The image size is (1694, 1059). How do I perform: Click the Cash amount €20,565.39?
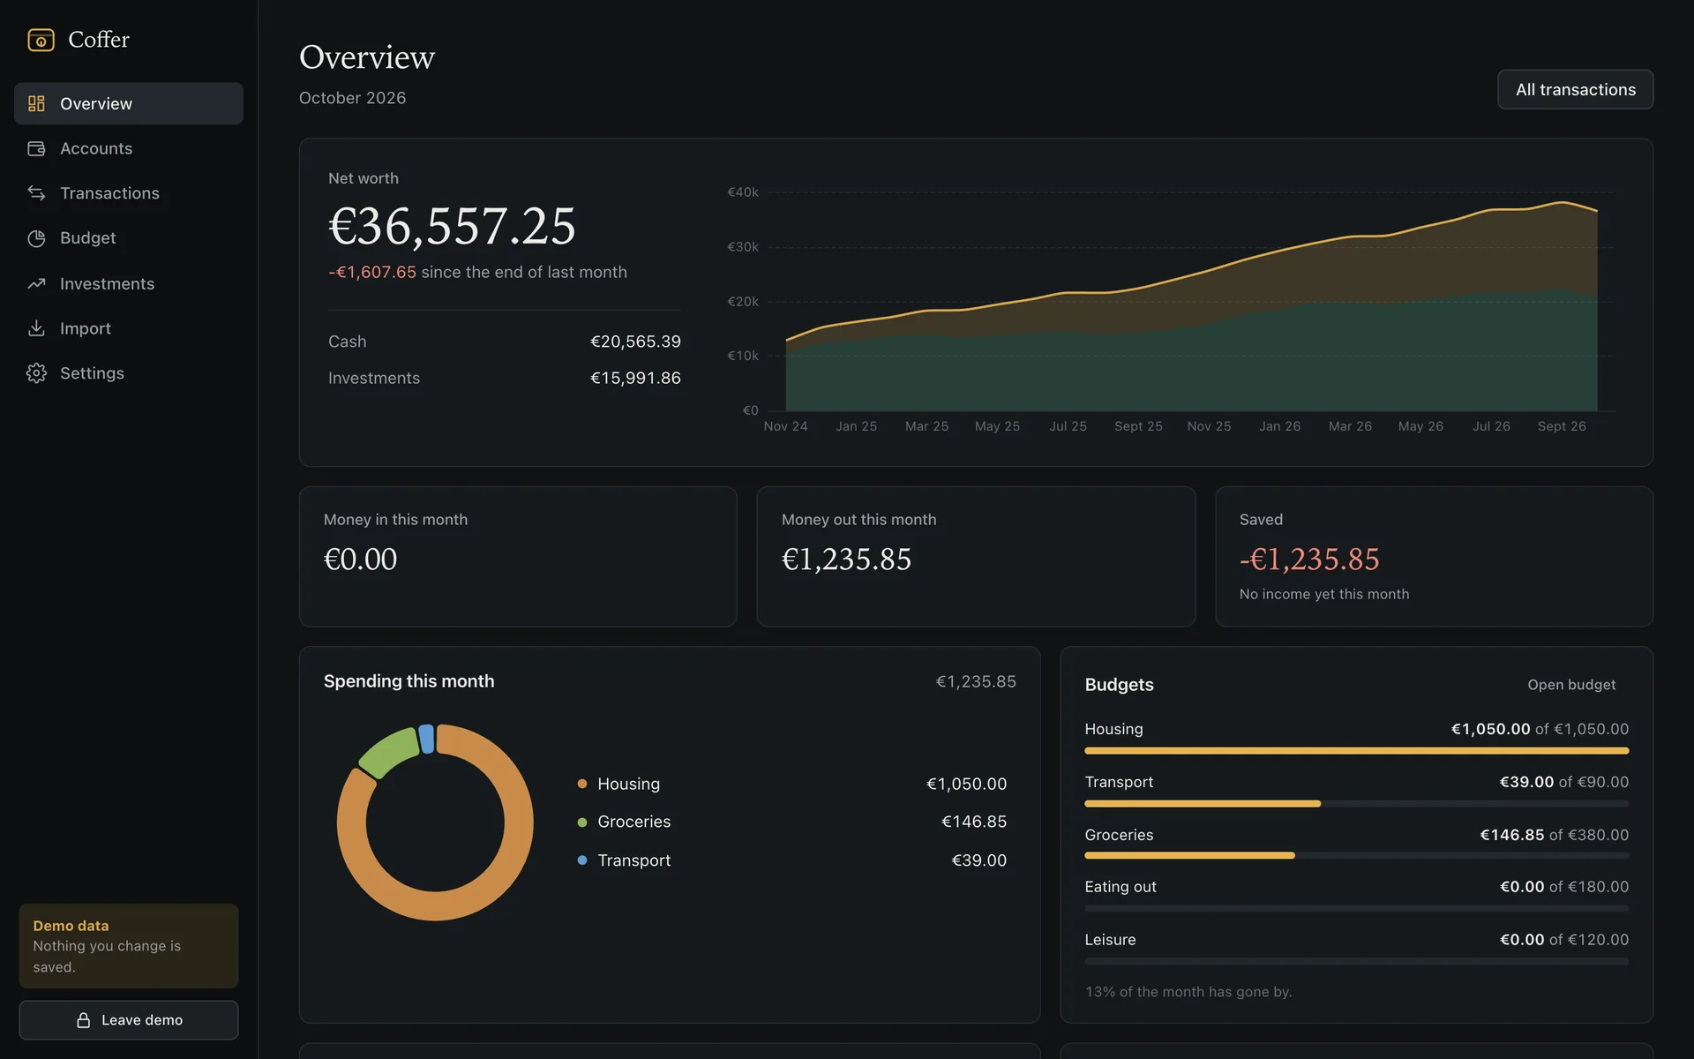635,342
